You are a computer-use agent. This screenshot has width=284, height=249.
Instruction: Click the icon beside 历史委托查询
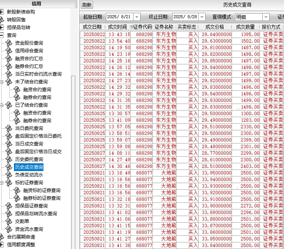9,159
